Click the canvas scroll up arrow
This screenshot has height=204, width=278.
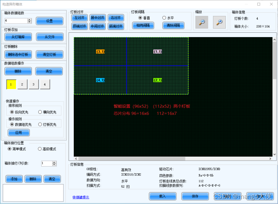pyautogui.click(x=274, y=40)
